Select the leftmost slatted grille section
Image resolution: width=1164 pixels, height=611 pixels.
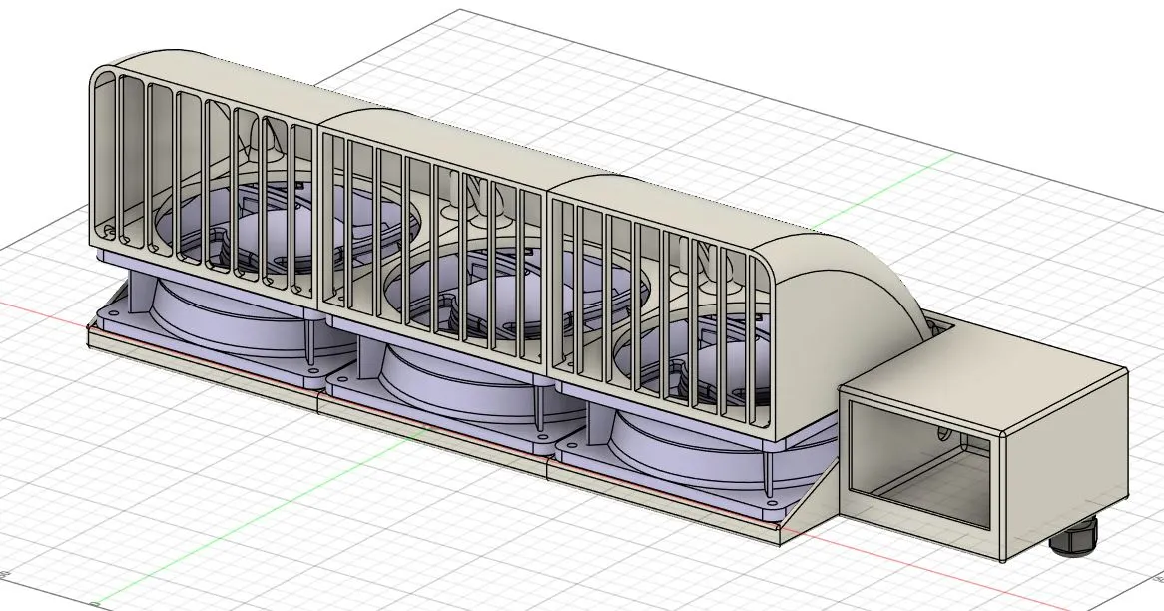tap(204, 182)
